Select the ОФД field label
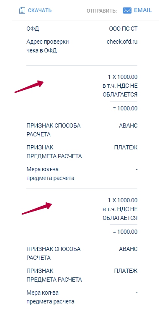Image resolution: width=165 pixels, height=311 pixels. (33, 29)
